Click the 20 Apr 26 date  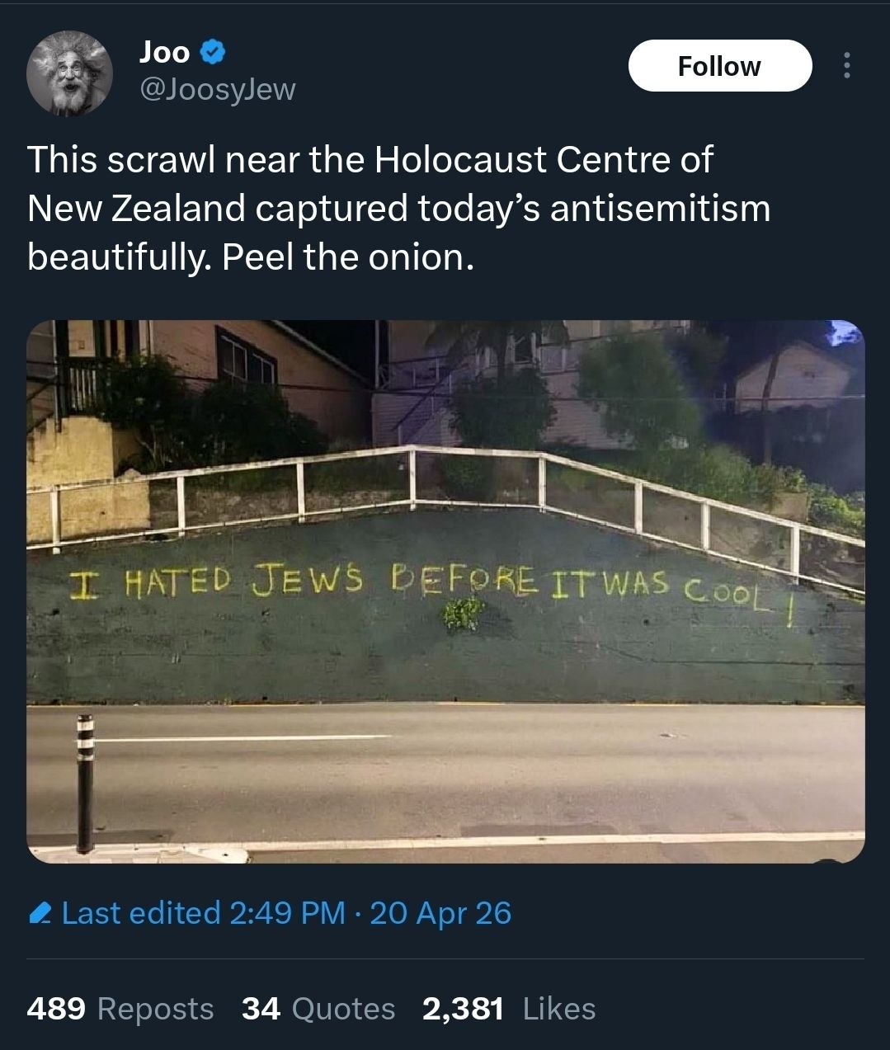[x=440, y=913]
